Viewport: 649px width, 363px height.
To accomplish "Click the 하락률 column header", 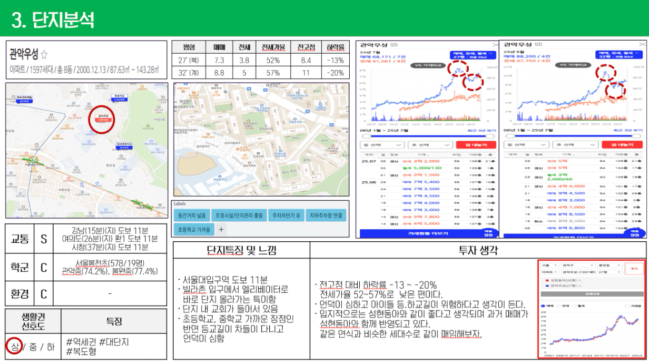I will pyautogui.click(x=336, y=47).
